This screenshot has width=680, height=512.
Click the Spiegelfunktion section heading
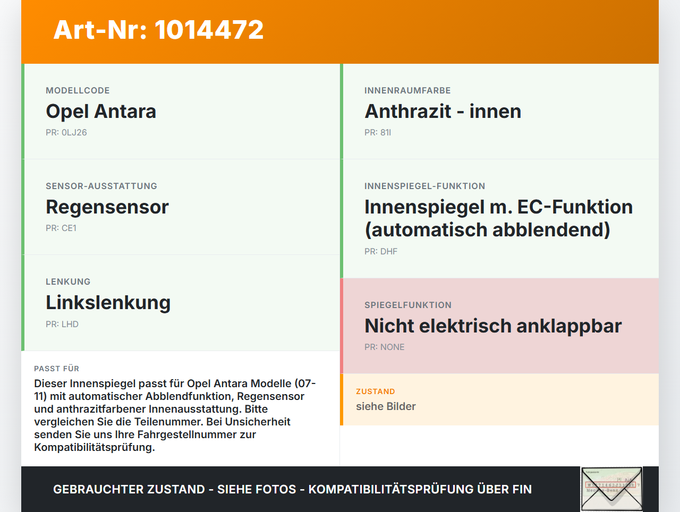tap(407, 305)
